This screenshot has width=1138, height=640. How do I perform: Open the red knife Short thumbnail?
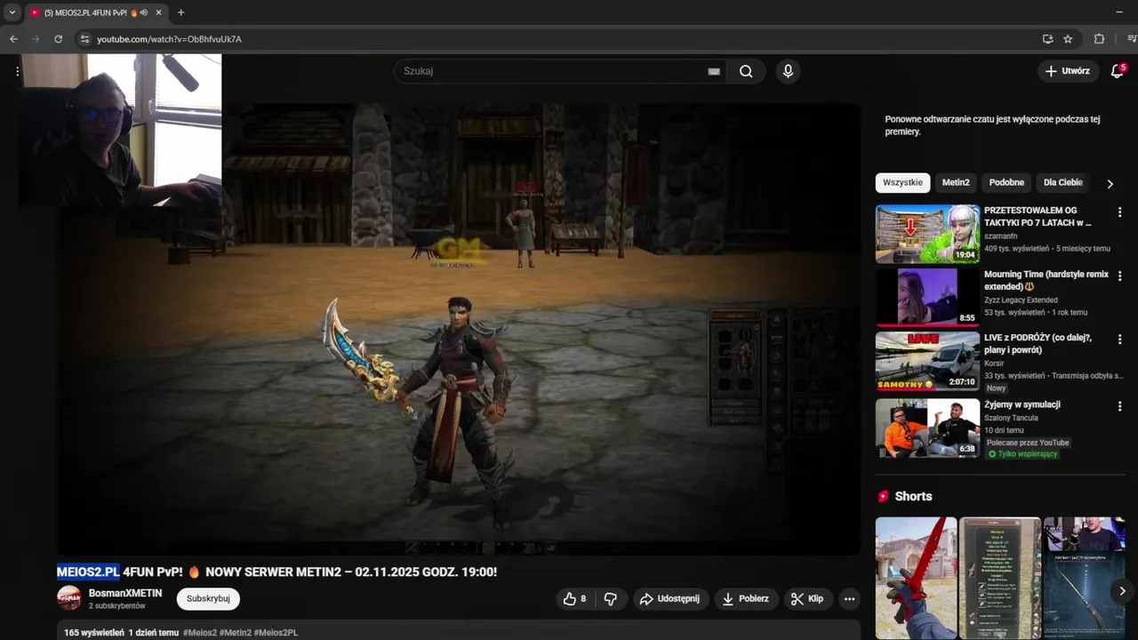(x=916, y=578)
